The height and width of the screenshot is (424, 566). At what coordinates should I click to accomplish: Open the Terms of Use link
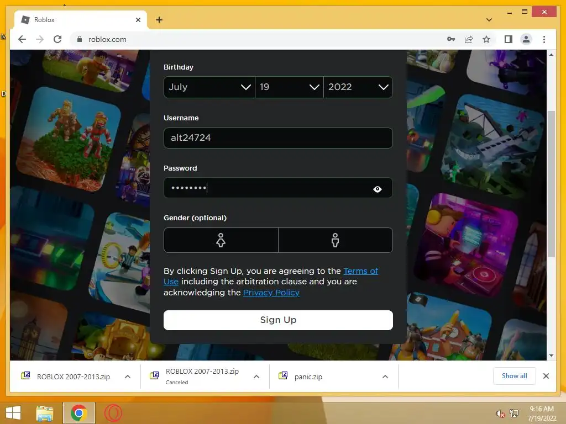click(360, 271)
